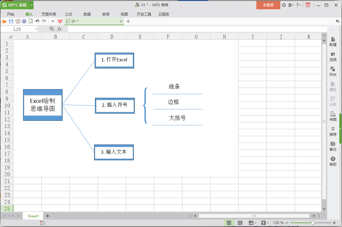Viewport: 342px width, 227px height.
Task: Add a new sheet with the plus button
Action: pos(48,216)
